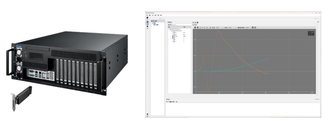
Task: Enable the z variable checkbox
Action: 173,42
